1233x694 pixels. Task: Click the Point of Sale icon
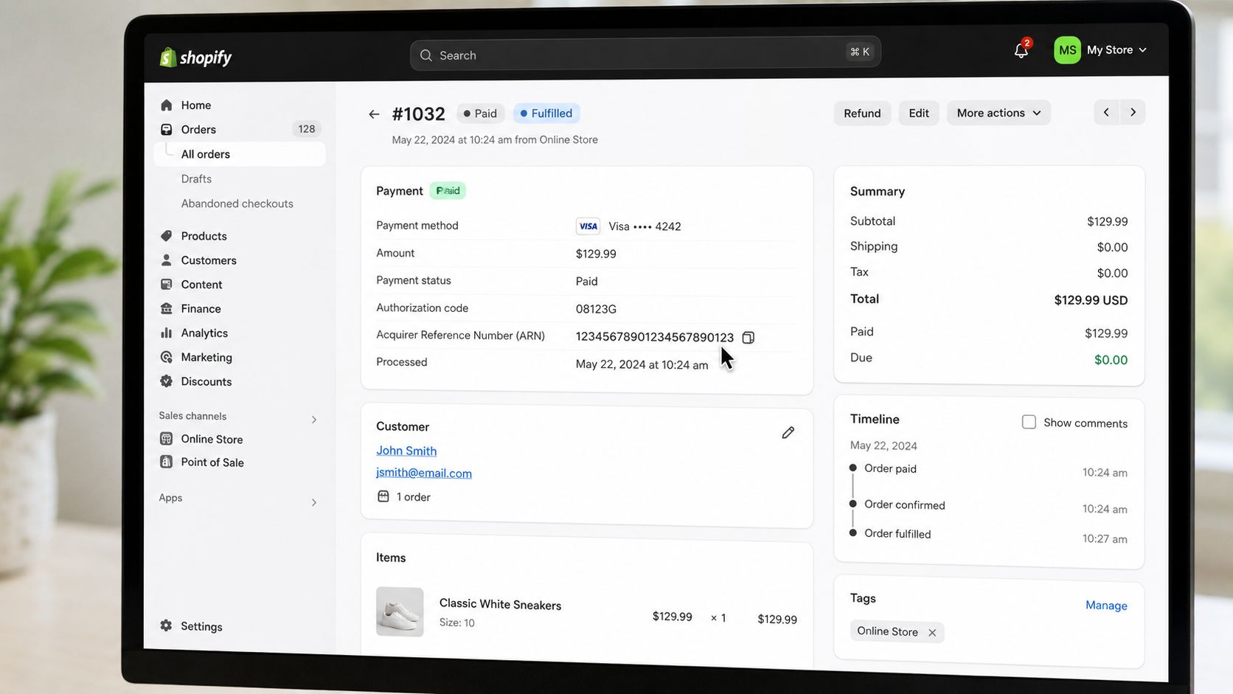point(167,462)
